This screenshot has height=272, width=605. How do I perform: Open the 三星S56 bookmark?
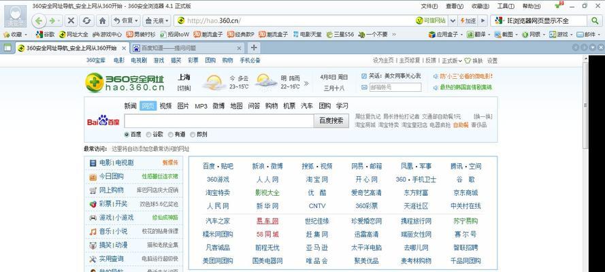pyautogui.click(x=340, y=34)
